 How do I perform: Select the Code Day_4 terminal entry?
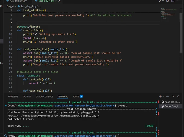tap(170, 106)
